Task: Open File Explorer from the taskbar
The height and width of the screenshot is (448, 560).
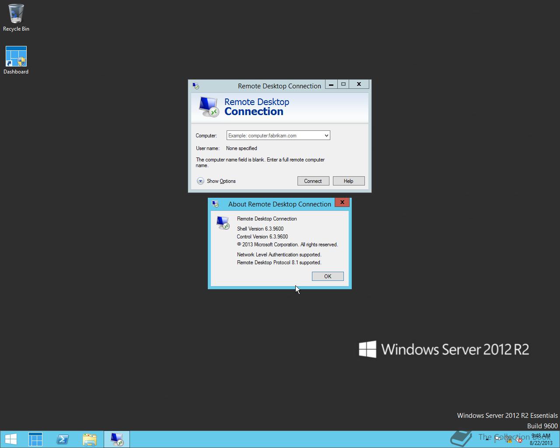Action: pyautogui.click(x=90, y=439)
